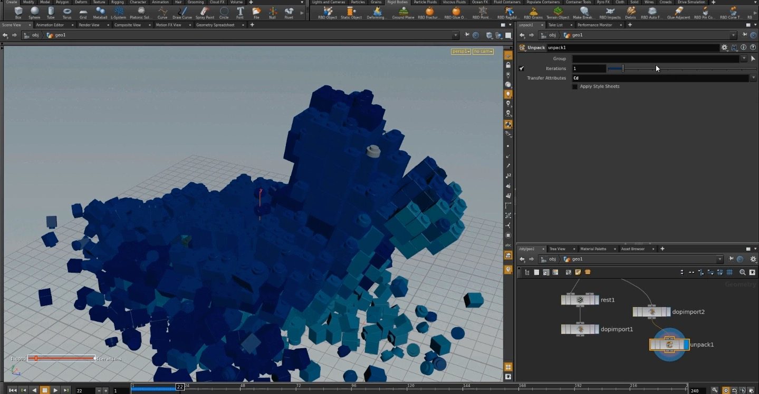Open the network editor find (magnifier) icon
Screen dimensions: 759x394
point(743,272)
